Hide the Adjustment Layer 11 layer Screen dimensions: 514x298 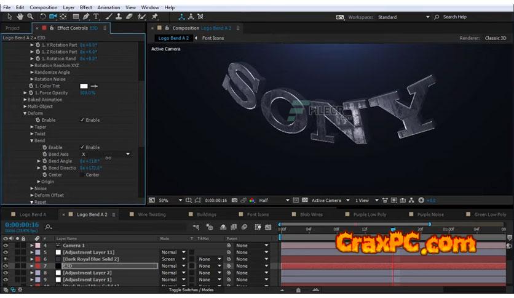6,252
